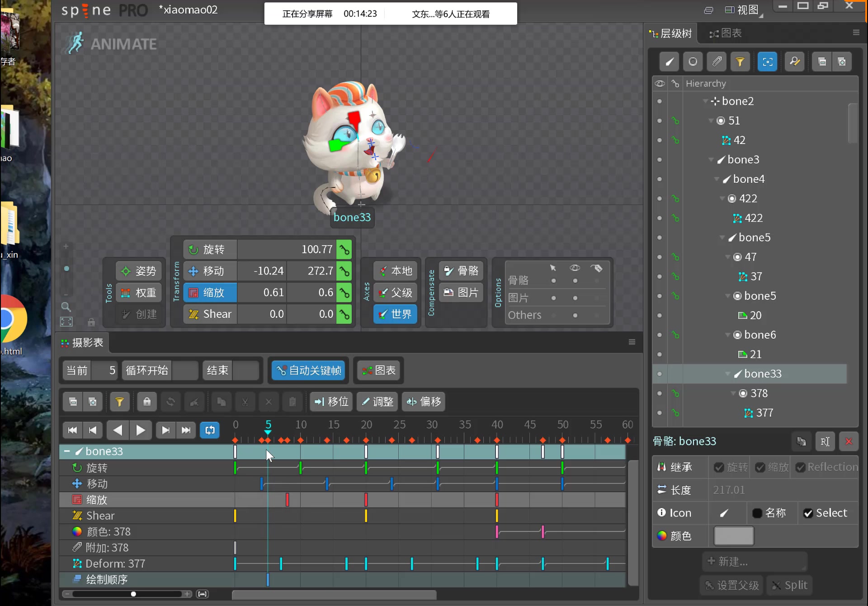Toggle visibility of bone33 in hierarchy
This screenshot has width=868, height=606.
pos(659,373)
